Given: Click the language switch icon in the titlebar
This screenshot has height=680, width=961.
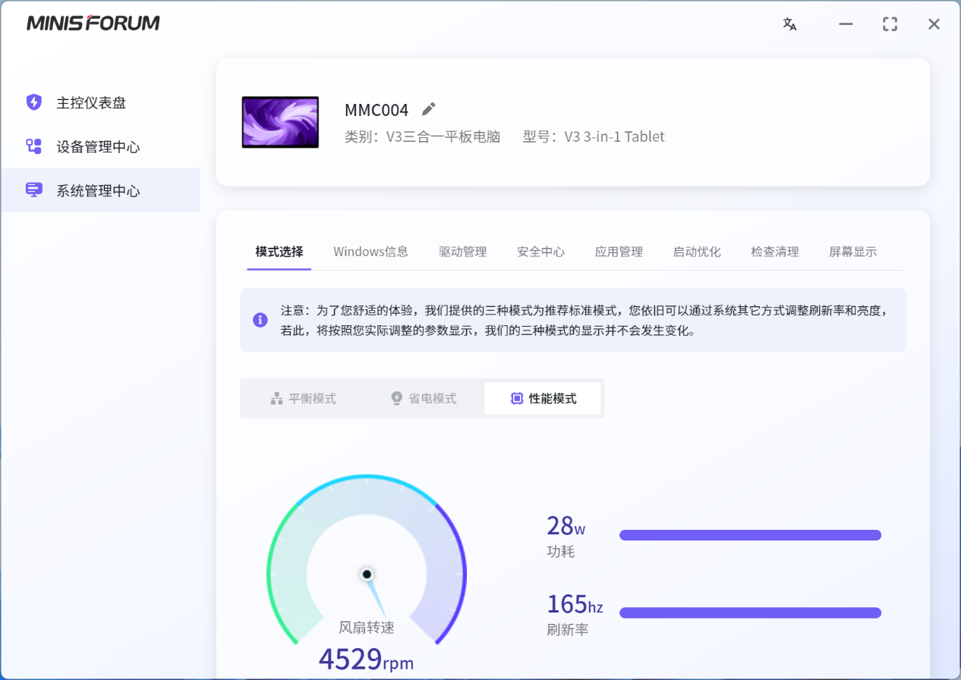Looking at the screenshot, I should coord(789,24).
